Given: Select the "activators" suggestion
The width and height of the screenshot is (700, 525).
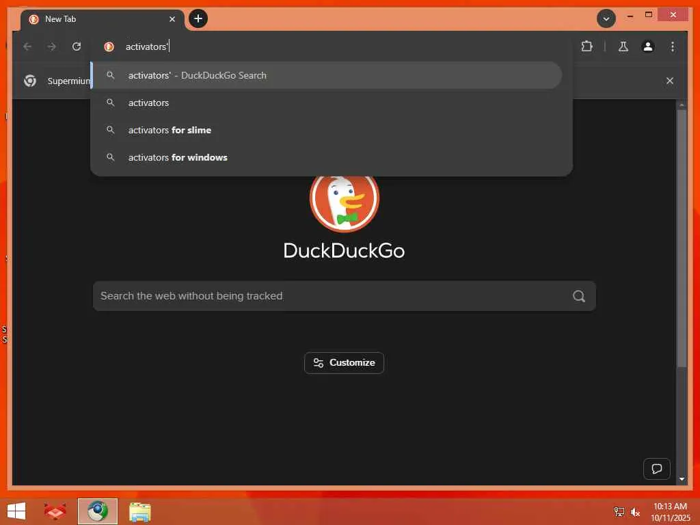Looking at the screenshot, I should pos(327,103).
